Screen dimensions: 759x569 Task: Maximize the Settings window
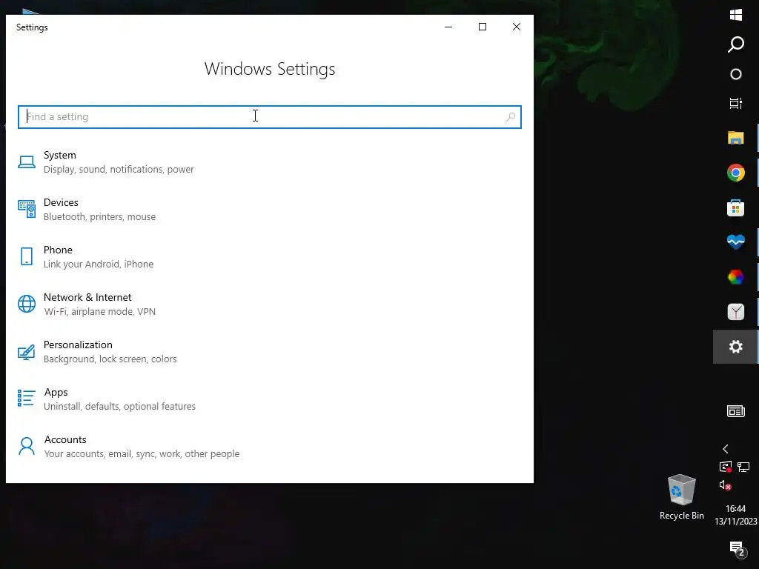tap(482, 27)
